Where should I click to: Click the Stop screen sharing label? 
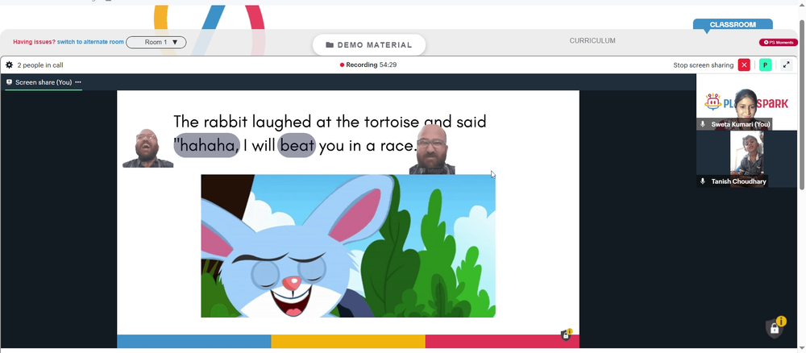[703, 65]
